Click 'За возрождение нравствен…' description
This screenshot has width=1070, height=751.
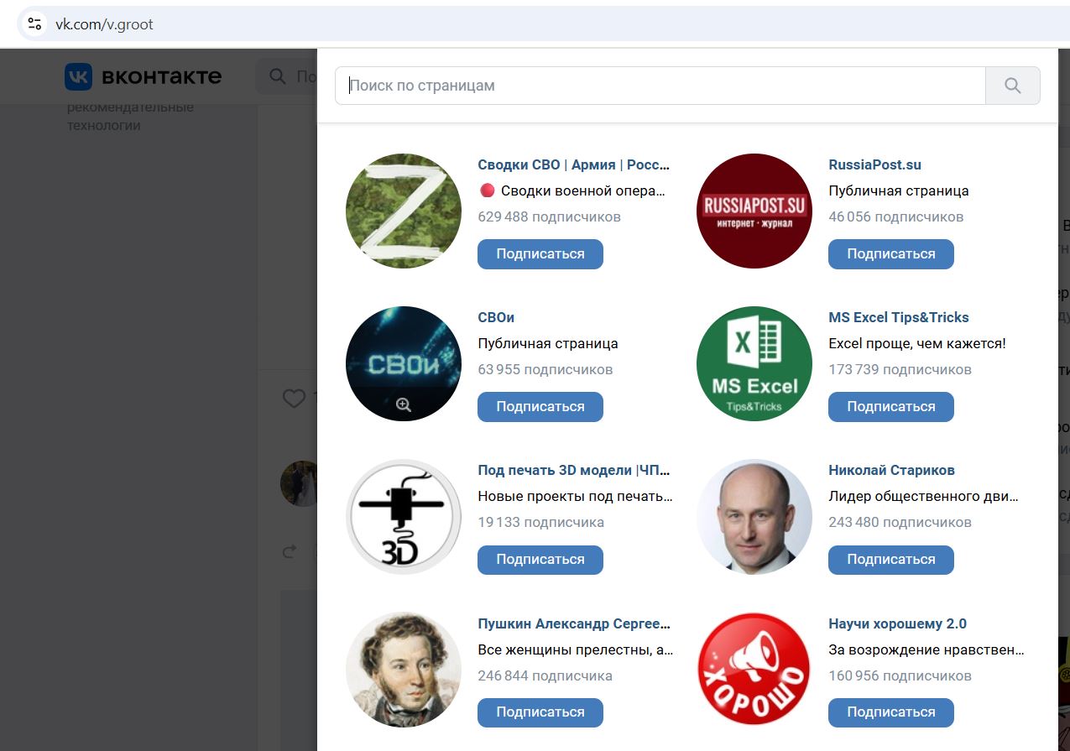pos(926,649)
